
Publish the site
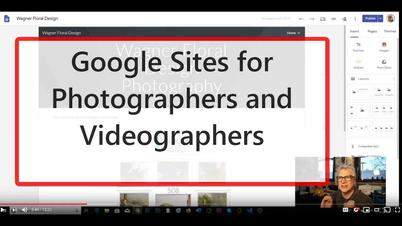pyautogui.click(x=370, y=19)
